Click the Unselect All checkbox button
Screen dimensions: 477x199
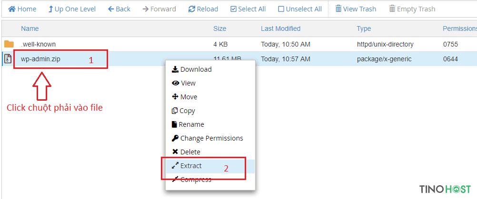coord(300,9)
